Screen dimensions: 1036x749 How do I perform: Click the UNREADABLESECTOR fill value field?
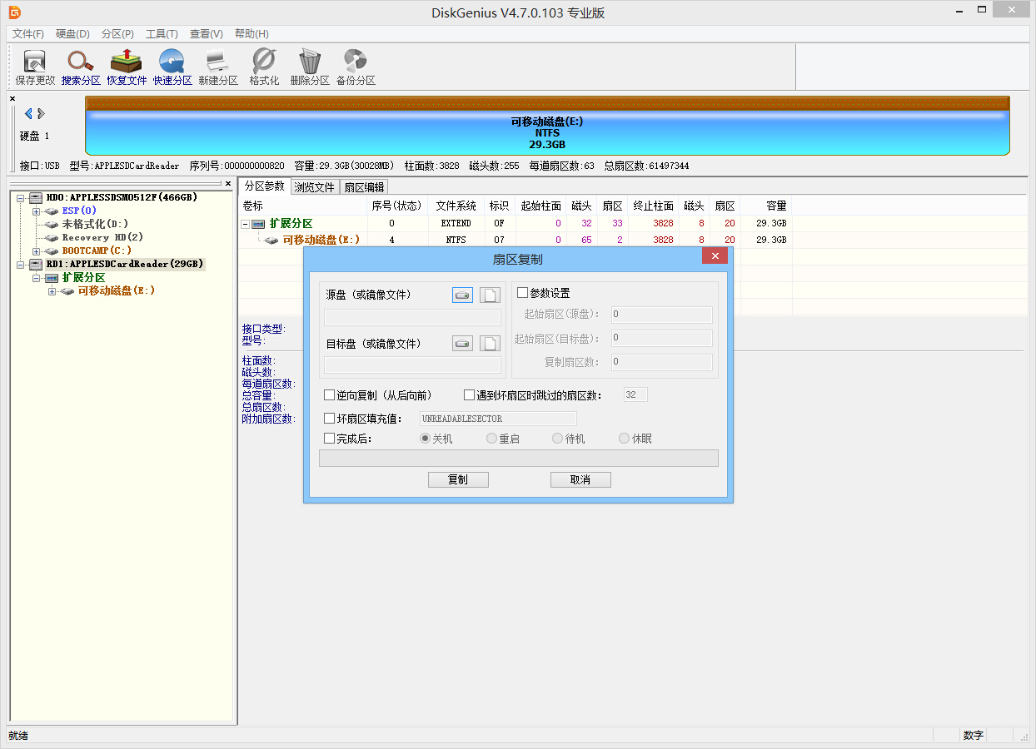[498, 419]
